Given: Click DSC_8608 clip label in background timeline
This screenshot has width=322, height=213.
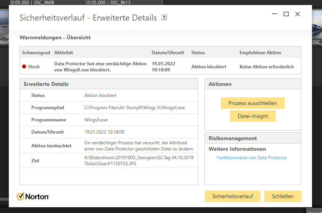Looking at the screenshot, I should pyautogui.click(x=44, y=2).
